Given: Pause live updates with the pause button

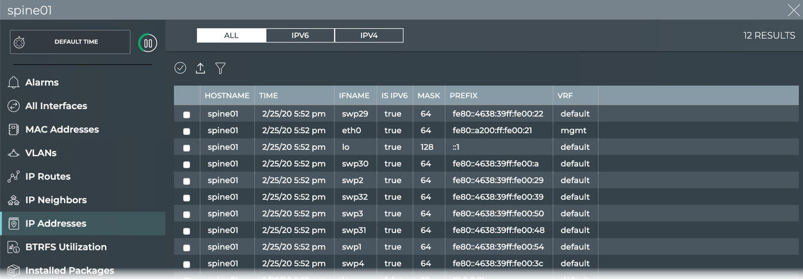Looking at the screenshot, I should [148, 43].
